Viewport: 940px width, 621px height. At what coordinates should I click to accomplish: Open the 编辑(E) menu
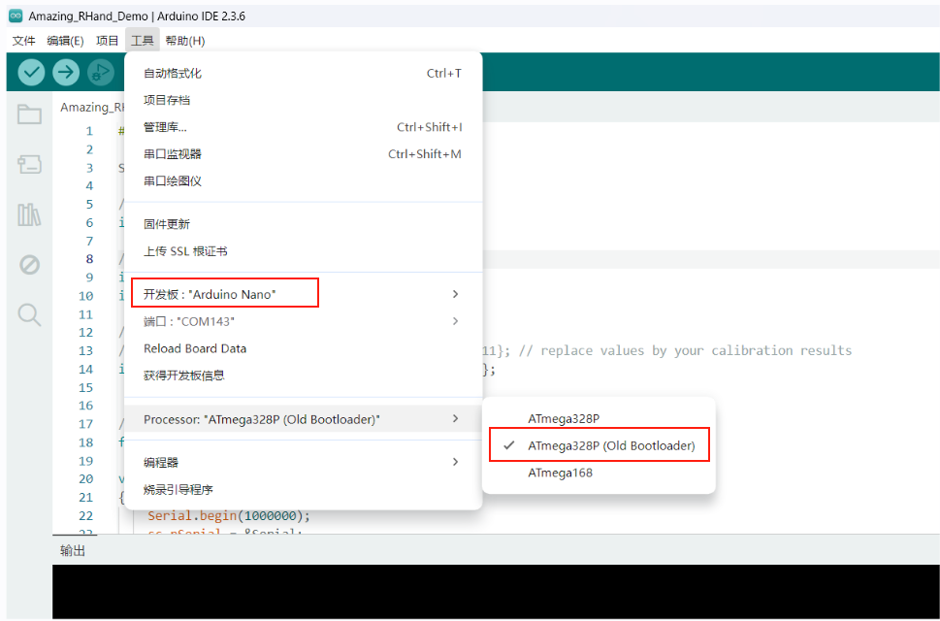click(65, 40)
